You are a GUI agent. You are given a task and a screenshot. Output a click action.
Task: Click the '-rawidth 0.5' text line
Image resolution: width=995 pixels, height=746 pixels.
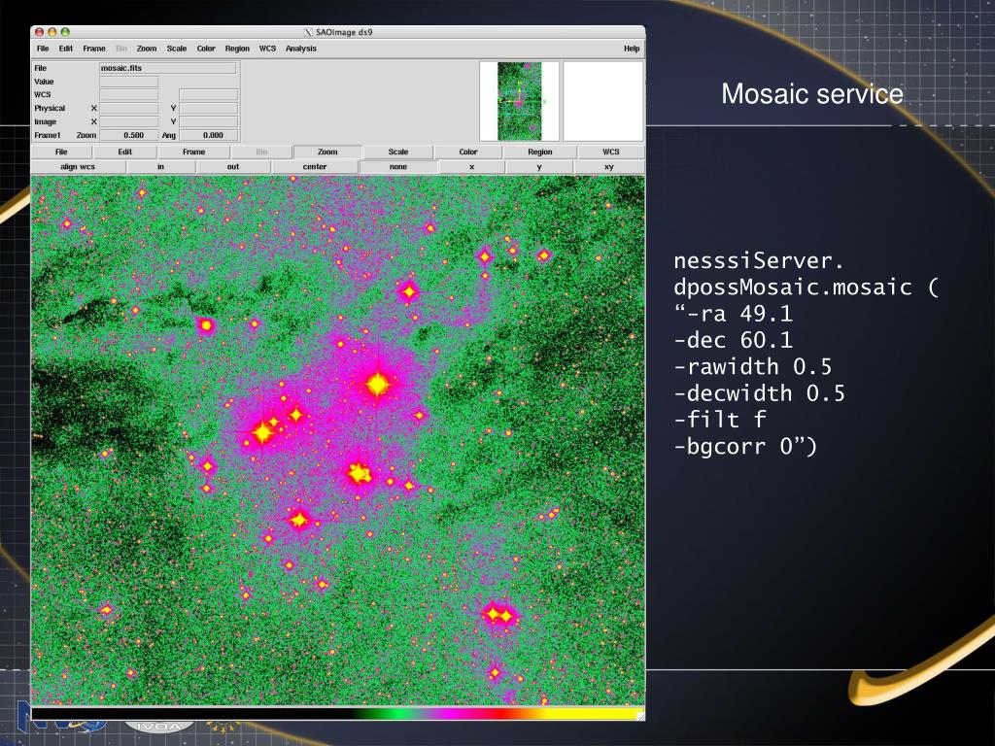753,366
